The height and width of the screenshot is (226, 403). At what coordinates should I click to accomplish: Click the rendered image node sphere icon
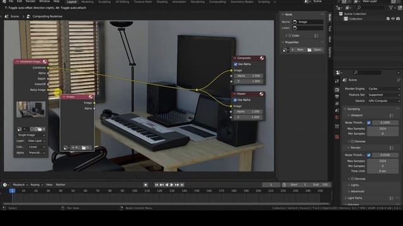45,62
